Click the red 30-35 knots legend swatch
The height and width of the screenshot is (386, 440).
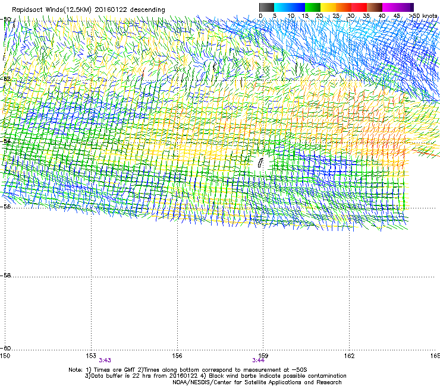pos(359,7)
